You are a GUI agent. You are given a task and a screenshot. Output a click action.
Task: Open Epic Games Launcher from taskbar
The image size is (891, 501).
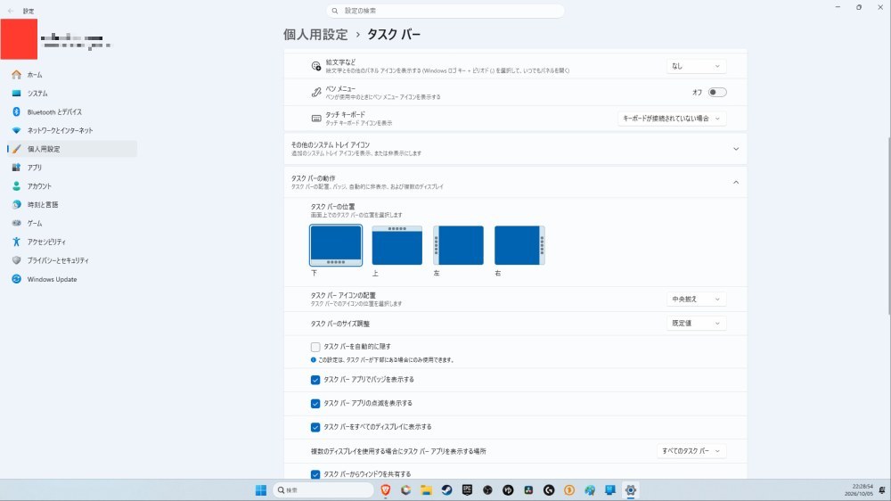[x=467, y=490]
